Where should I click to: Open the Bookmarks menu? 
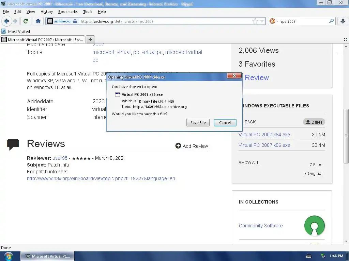pos(68,12)
